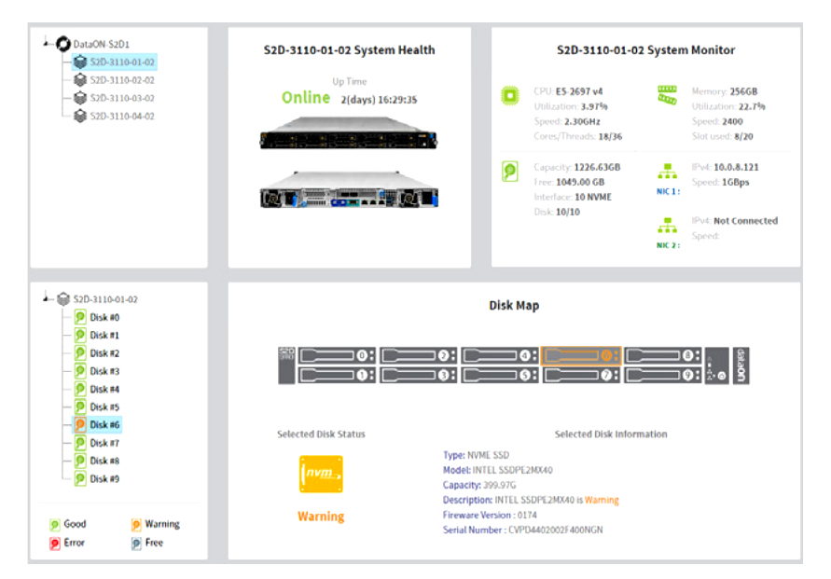Click the green memory module icon

pyautogui.click(x=668, y=94)
